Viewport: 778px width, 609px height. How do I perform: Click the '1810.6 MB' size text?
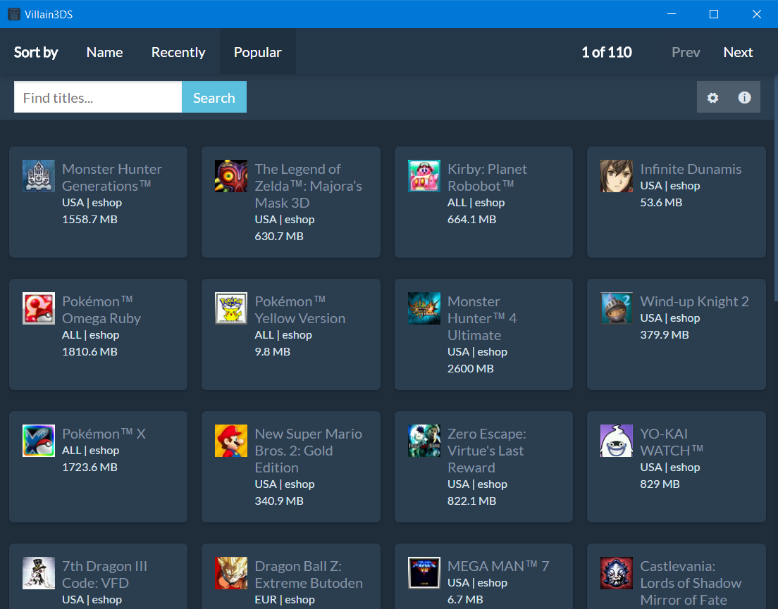pyautogui.click(x=89, y=351)
